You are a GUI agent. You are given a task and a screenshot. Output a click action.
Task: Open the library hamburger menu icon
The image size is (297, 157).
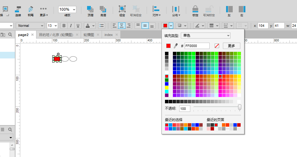[3, 130]
